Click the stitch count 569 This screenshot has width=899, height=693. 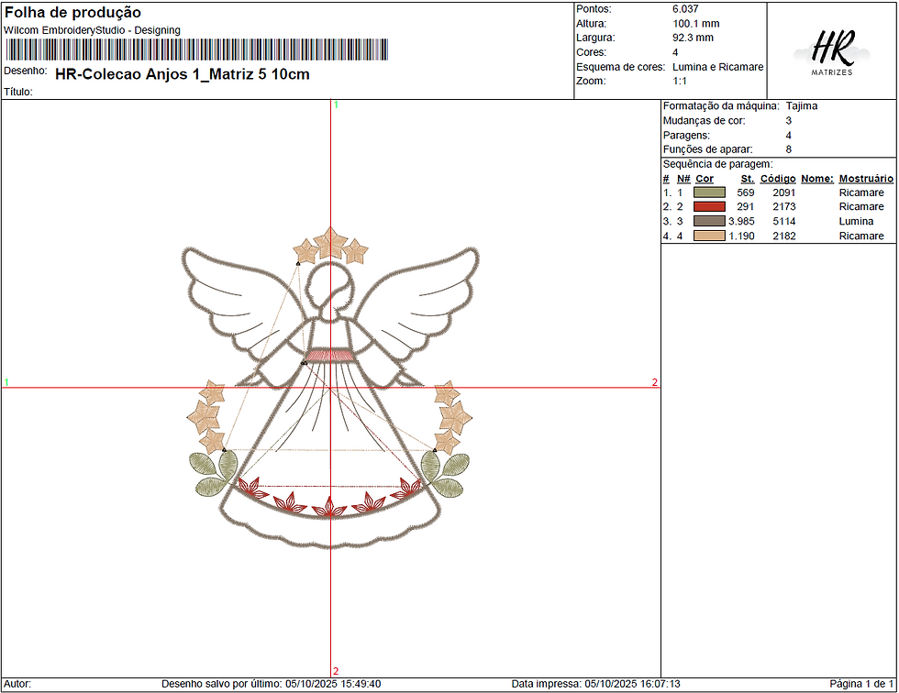coord(745,192)
